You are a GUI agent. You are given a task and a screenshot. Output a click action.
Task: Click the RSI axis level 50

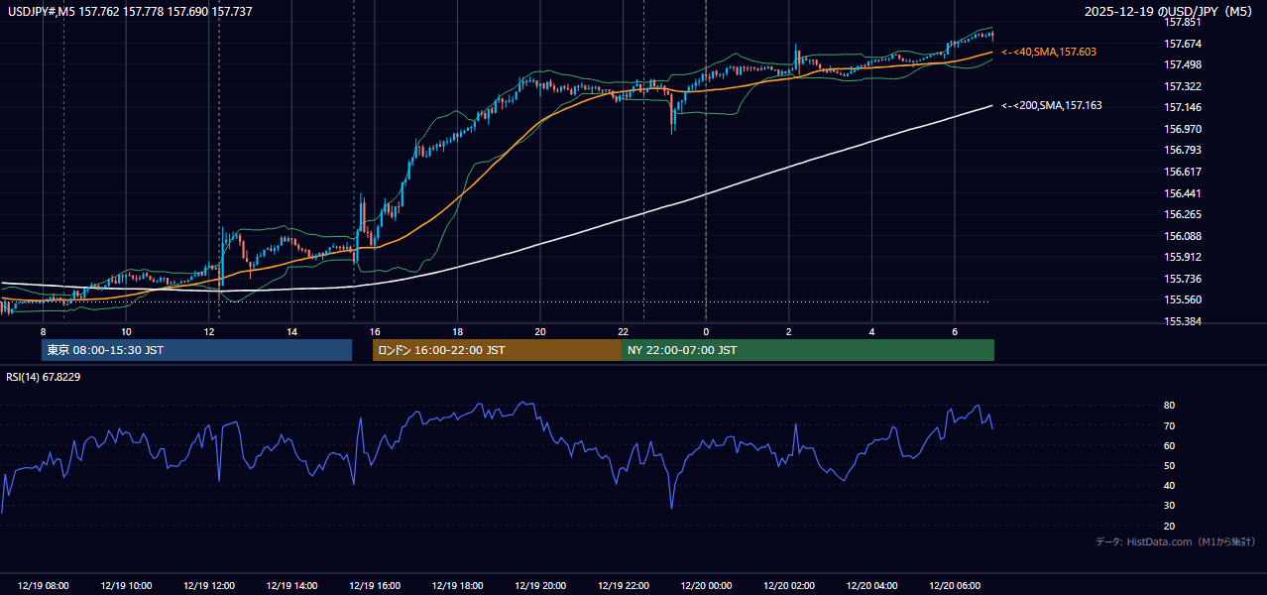pos(1170,465)
